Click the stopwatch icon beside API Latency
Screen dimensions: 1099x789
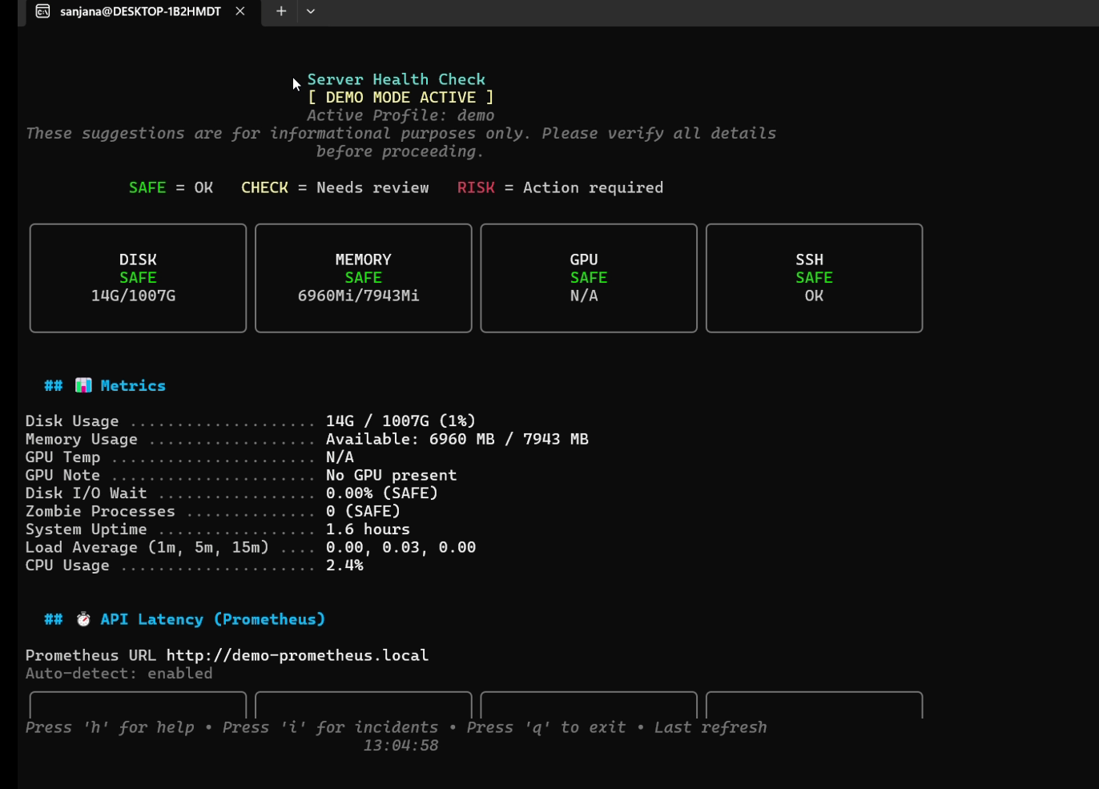pos(83,619)
